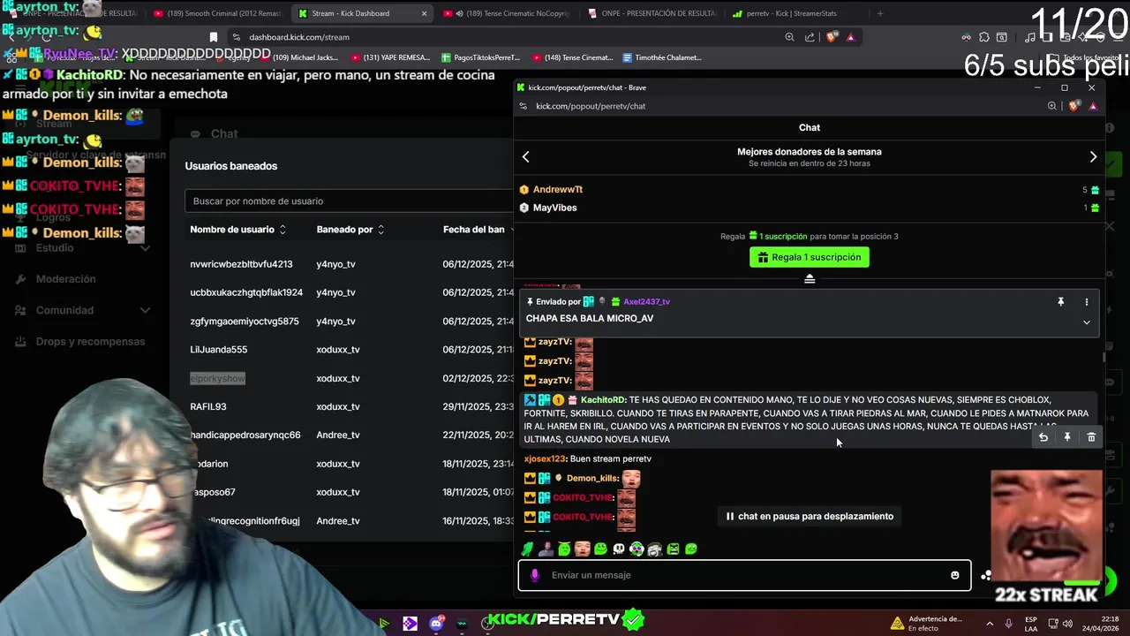This screenshot has height=636, width=1130.
Task: Select banned user ucbbxukaczhgtqbflak1924
Action: (x=246, y=292)
